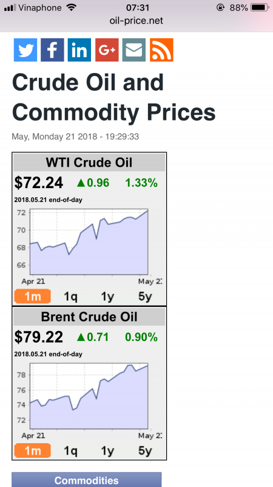The image size is (273, 487).
Task: Open the orange RSS feed icon
Action: tap(161, 50)
